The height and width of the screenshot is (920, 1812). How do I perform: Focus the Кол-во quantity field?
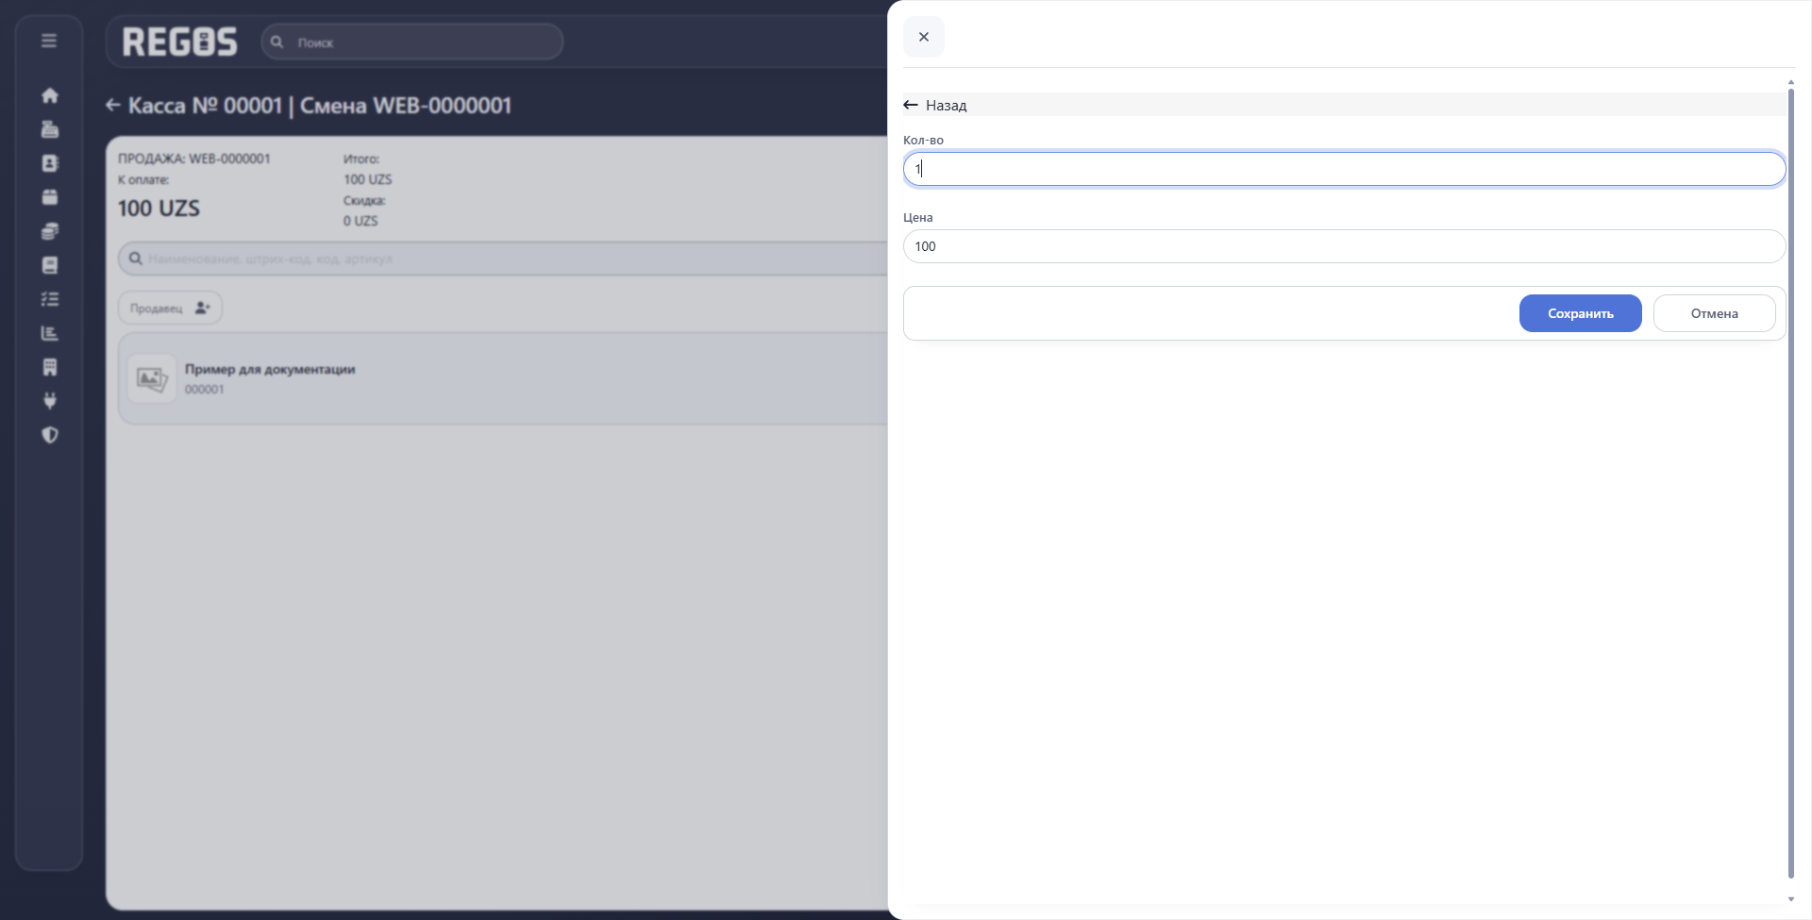(1344, 169)
